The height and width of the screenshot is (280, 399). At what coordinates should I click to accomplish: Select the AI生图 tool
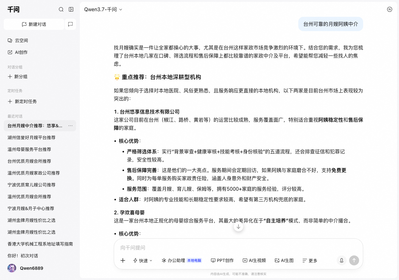(x=284, y=260)
